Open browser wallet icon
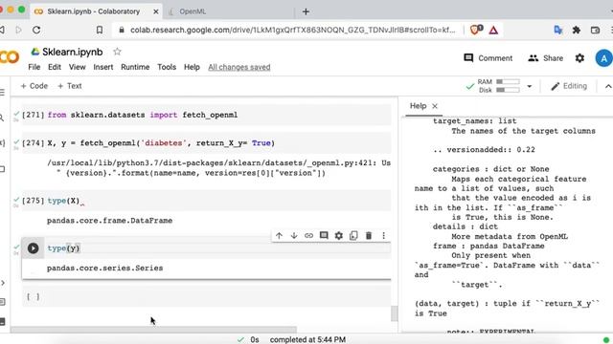 [x=595, y=30]
